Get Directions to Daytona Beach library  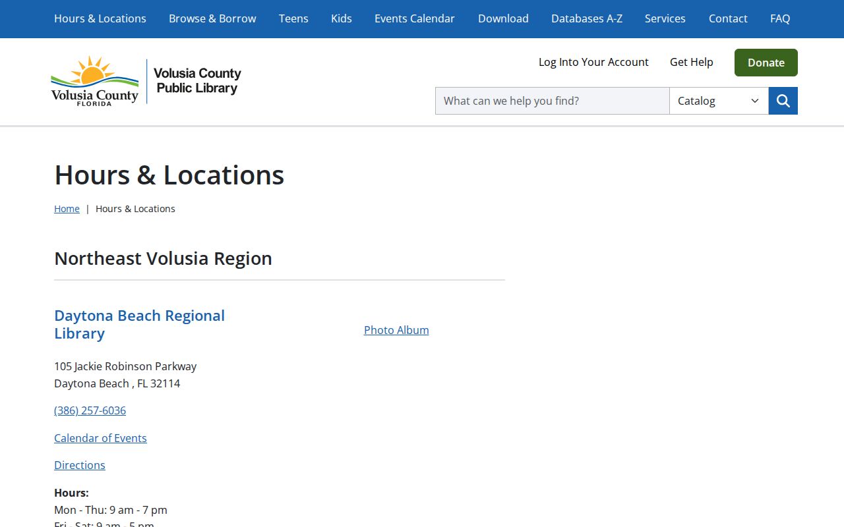click(x=80, y=465)
